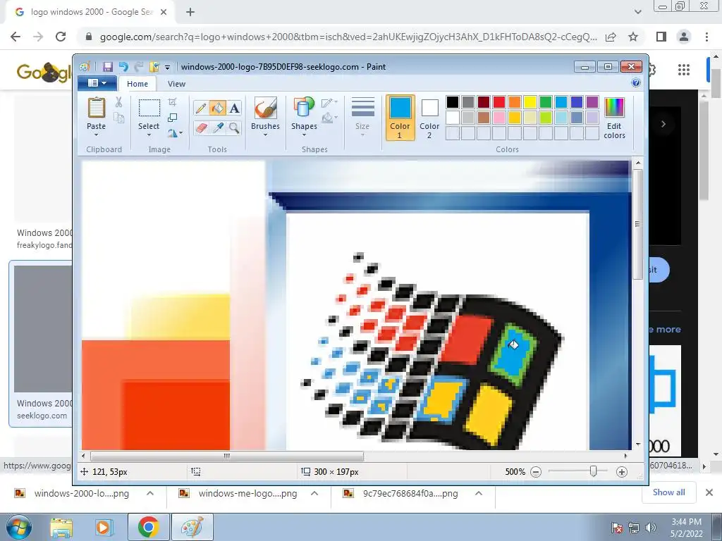Open Chrome three-dot menu
Screen dimensions: 722x541
(706, 37)
